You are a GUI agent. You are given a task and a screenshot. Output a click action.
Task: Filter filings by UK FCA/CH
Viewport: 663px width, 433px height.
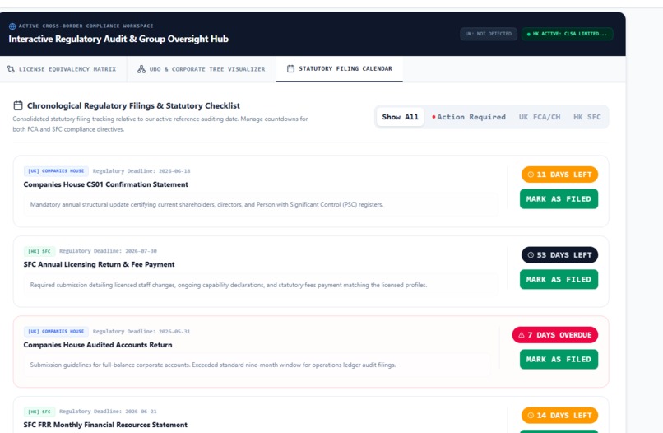[x=540, y=117]
